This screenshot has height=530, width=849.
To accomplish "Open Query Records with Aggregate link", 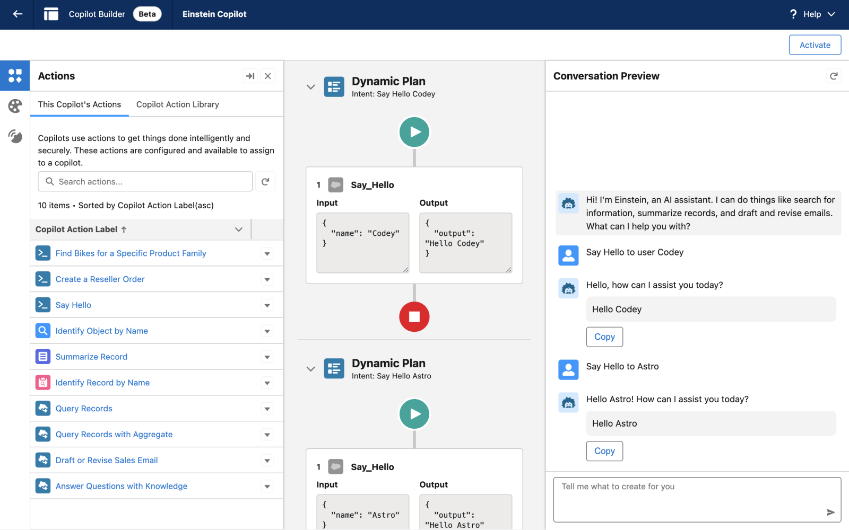I will pyautogui.click(x=114, y=435).
